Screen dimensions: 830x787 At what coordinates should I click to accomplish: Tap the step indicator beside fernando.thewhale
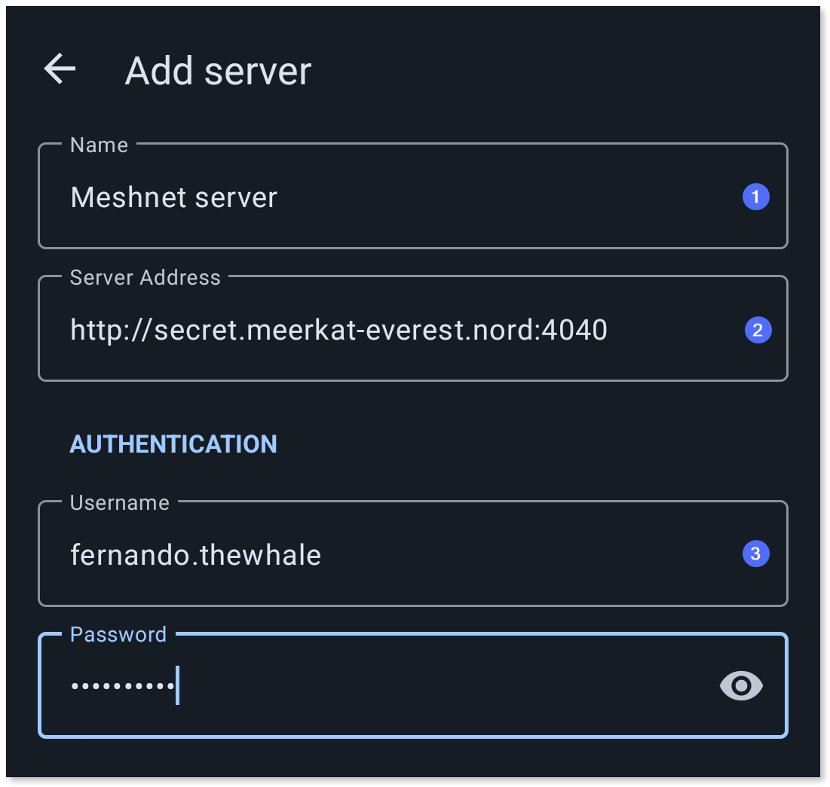pos(756,554)
